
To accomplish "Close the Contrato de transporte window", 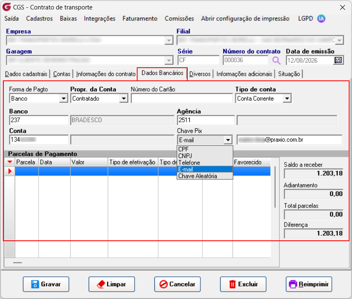I will [x=342, y=7].
